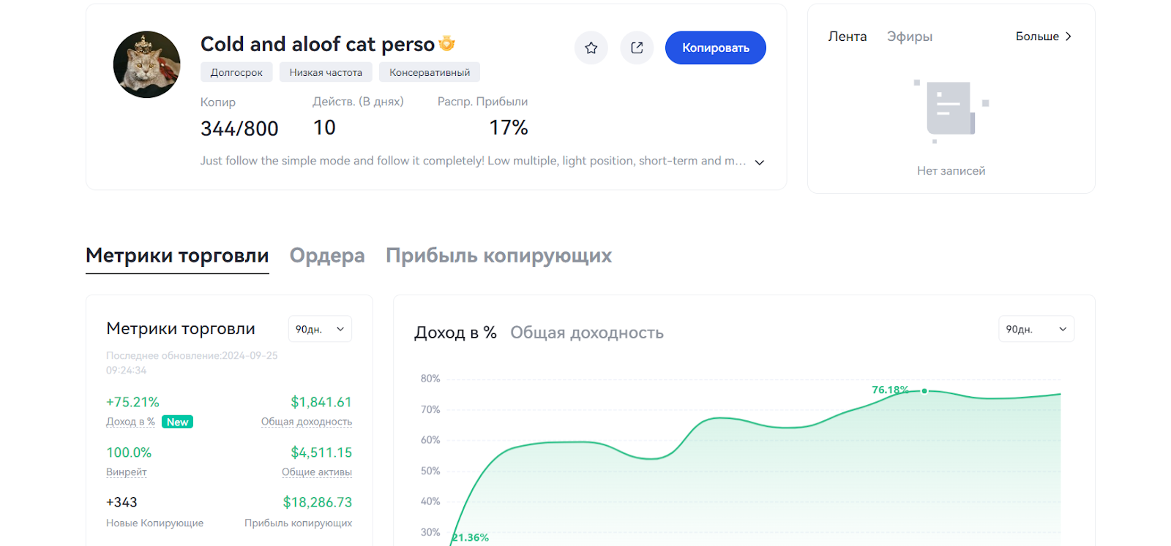Switch to the Эфиры tab
This screenshot has width=1171, height=546.
910,37
